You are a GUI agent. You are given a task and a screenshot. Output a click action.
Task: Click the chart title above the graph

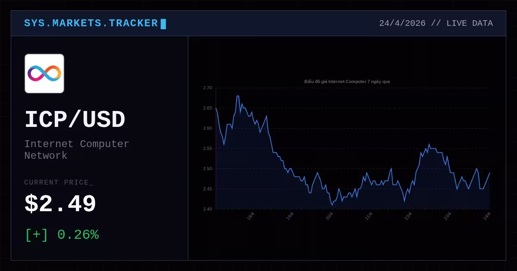click(347, 81)
